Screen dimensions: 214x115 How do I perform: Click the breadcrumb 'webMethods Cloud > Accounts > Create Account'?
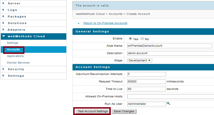[x=113, y=14]
